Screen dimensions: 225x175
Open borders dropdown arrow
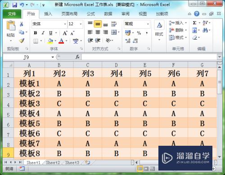41,41
